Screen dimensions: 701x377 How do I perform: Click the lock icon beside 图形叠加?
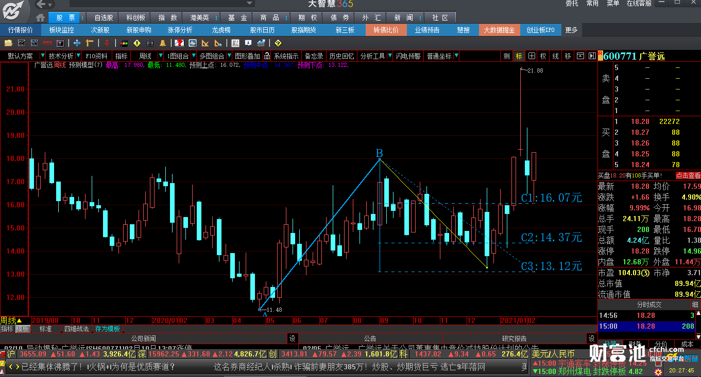[267, 56]
